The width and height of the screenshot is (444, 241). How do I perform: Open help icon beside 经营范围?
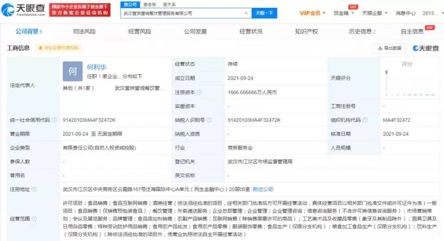[x=34, y=218]
